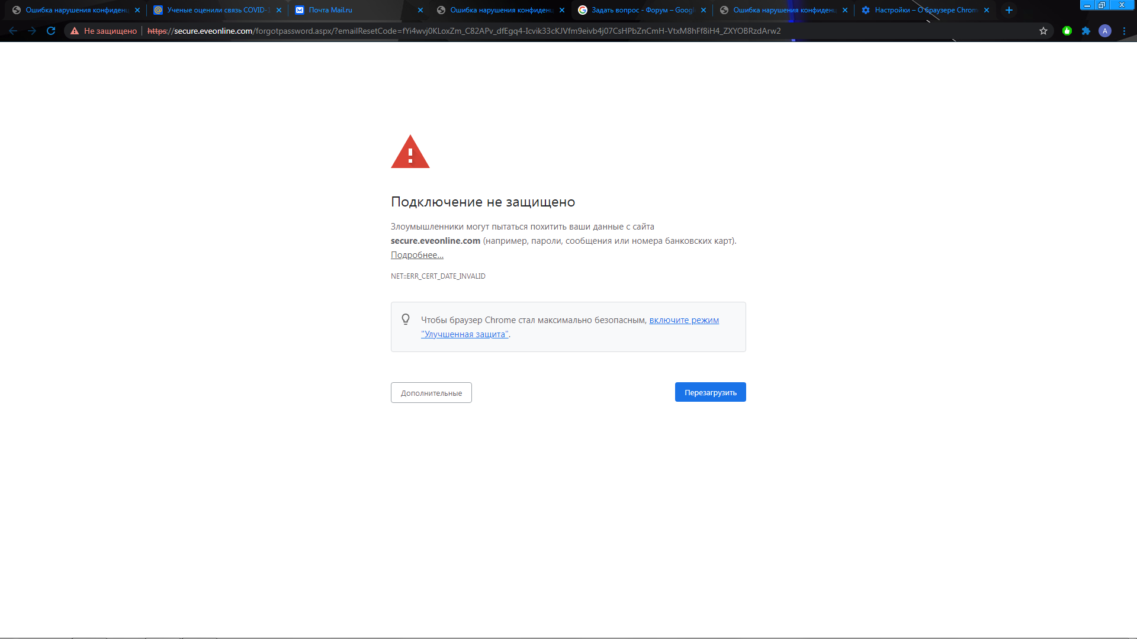This screenshot has width=1137, height=639.
Task: Click 'включите режим Улучшенная защита' link
Action: coord(683,320)
